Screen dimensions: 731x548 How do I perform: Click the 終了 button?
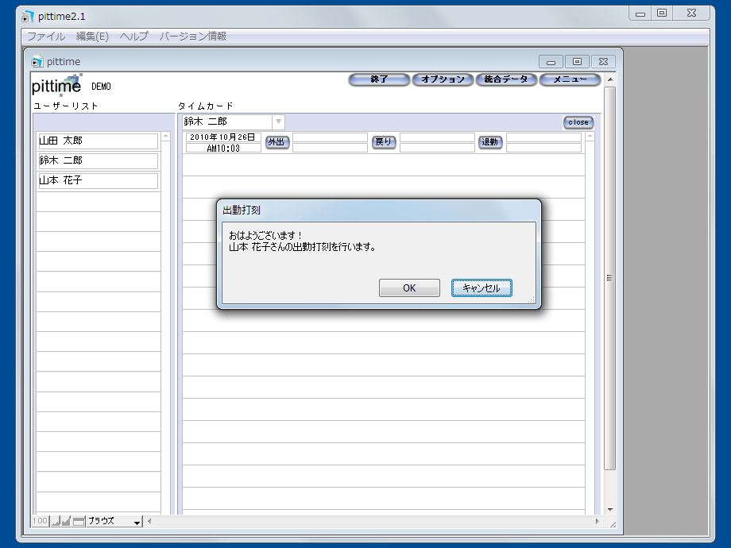point(379,79)
